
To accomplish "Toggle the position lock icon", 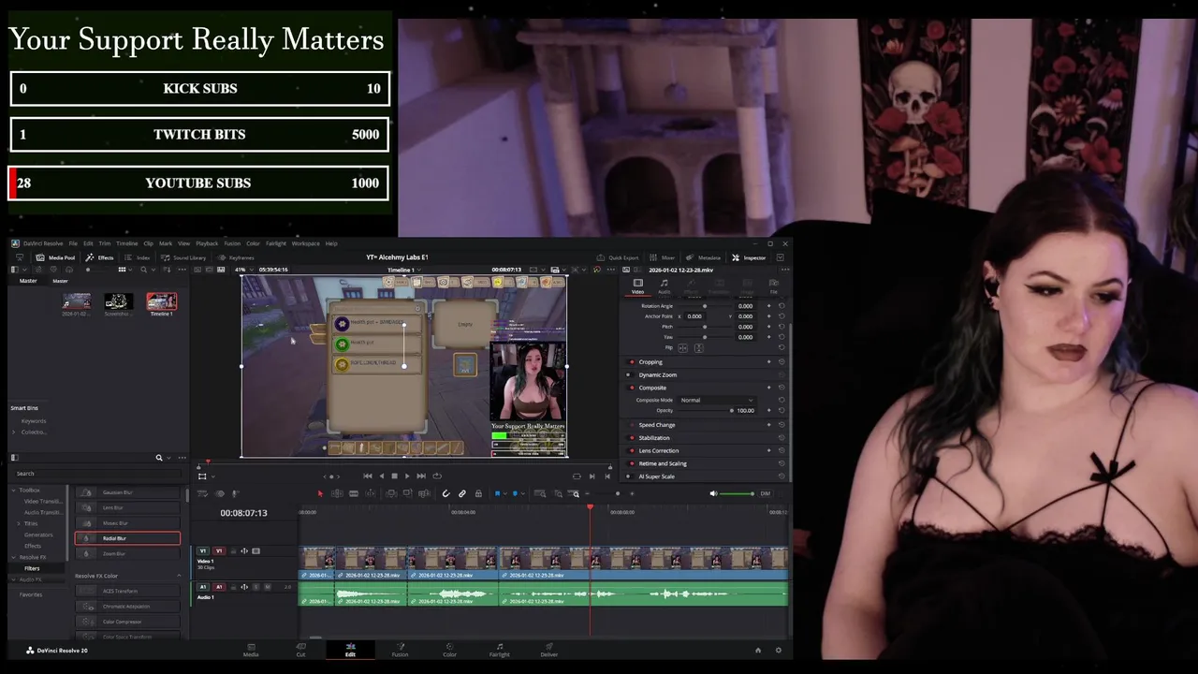I will 478,493.
